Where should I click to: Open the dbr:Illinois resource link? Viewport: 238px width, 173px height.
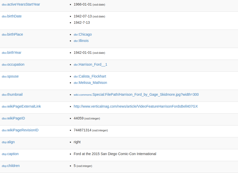click(81, 41)
